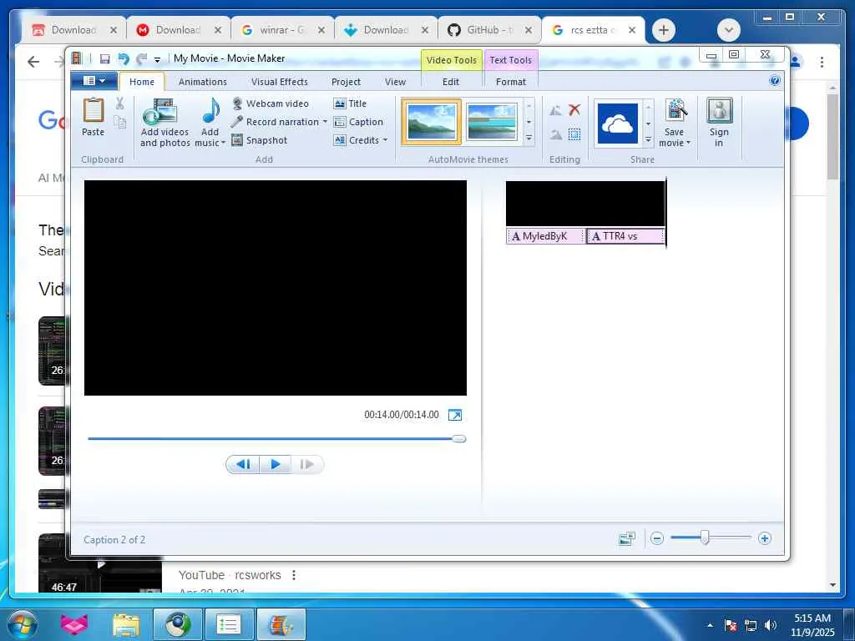Open the File Explorer taskbar icon

[126, 624]
